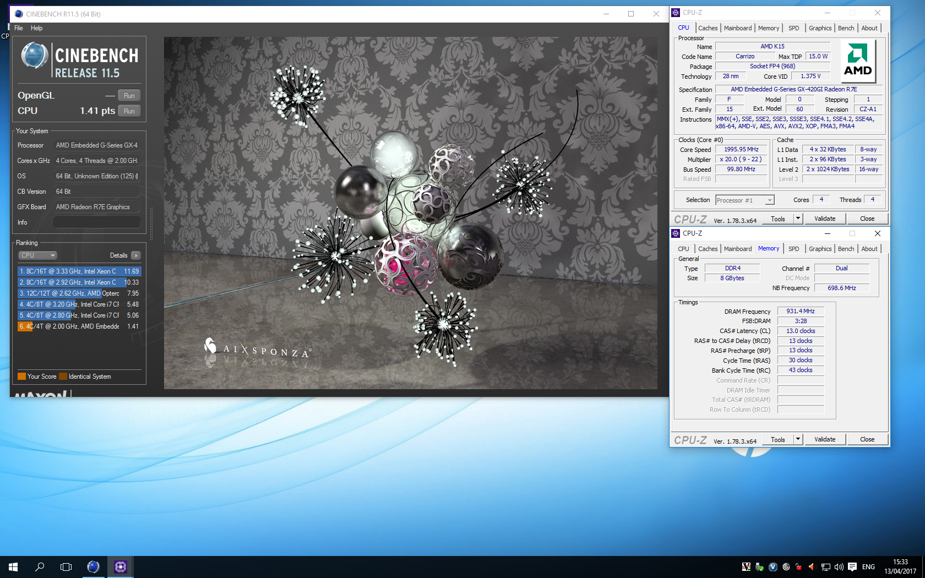
Task: Open the taskbar clock showing 15:33
Action: click(900, 567)
